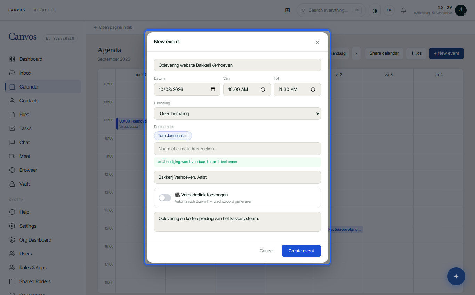Enable Vergaderlink toevoegen toggle
This screenshot has width=475, height=295.
pos(165,198)
